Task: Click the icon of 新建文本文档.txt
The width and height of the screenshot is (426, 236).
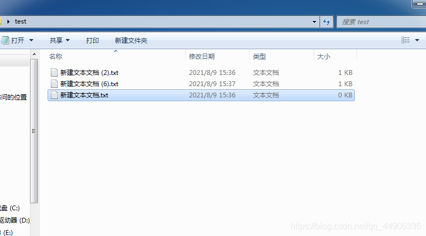Action: (x=54, y=95)
